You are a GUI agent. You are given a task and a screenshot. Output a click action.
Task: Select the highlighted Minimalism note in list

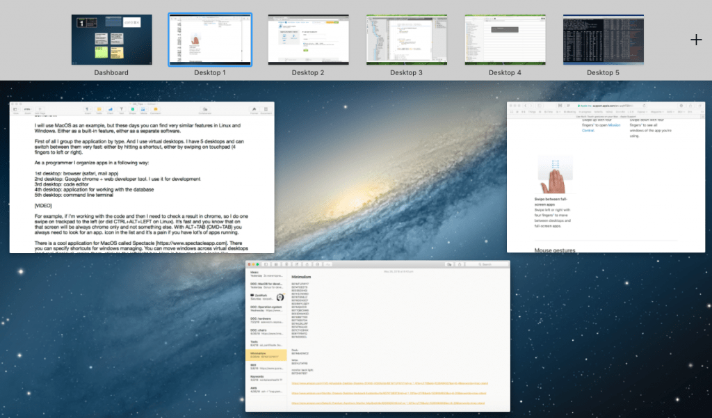tap(267, 355)
